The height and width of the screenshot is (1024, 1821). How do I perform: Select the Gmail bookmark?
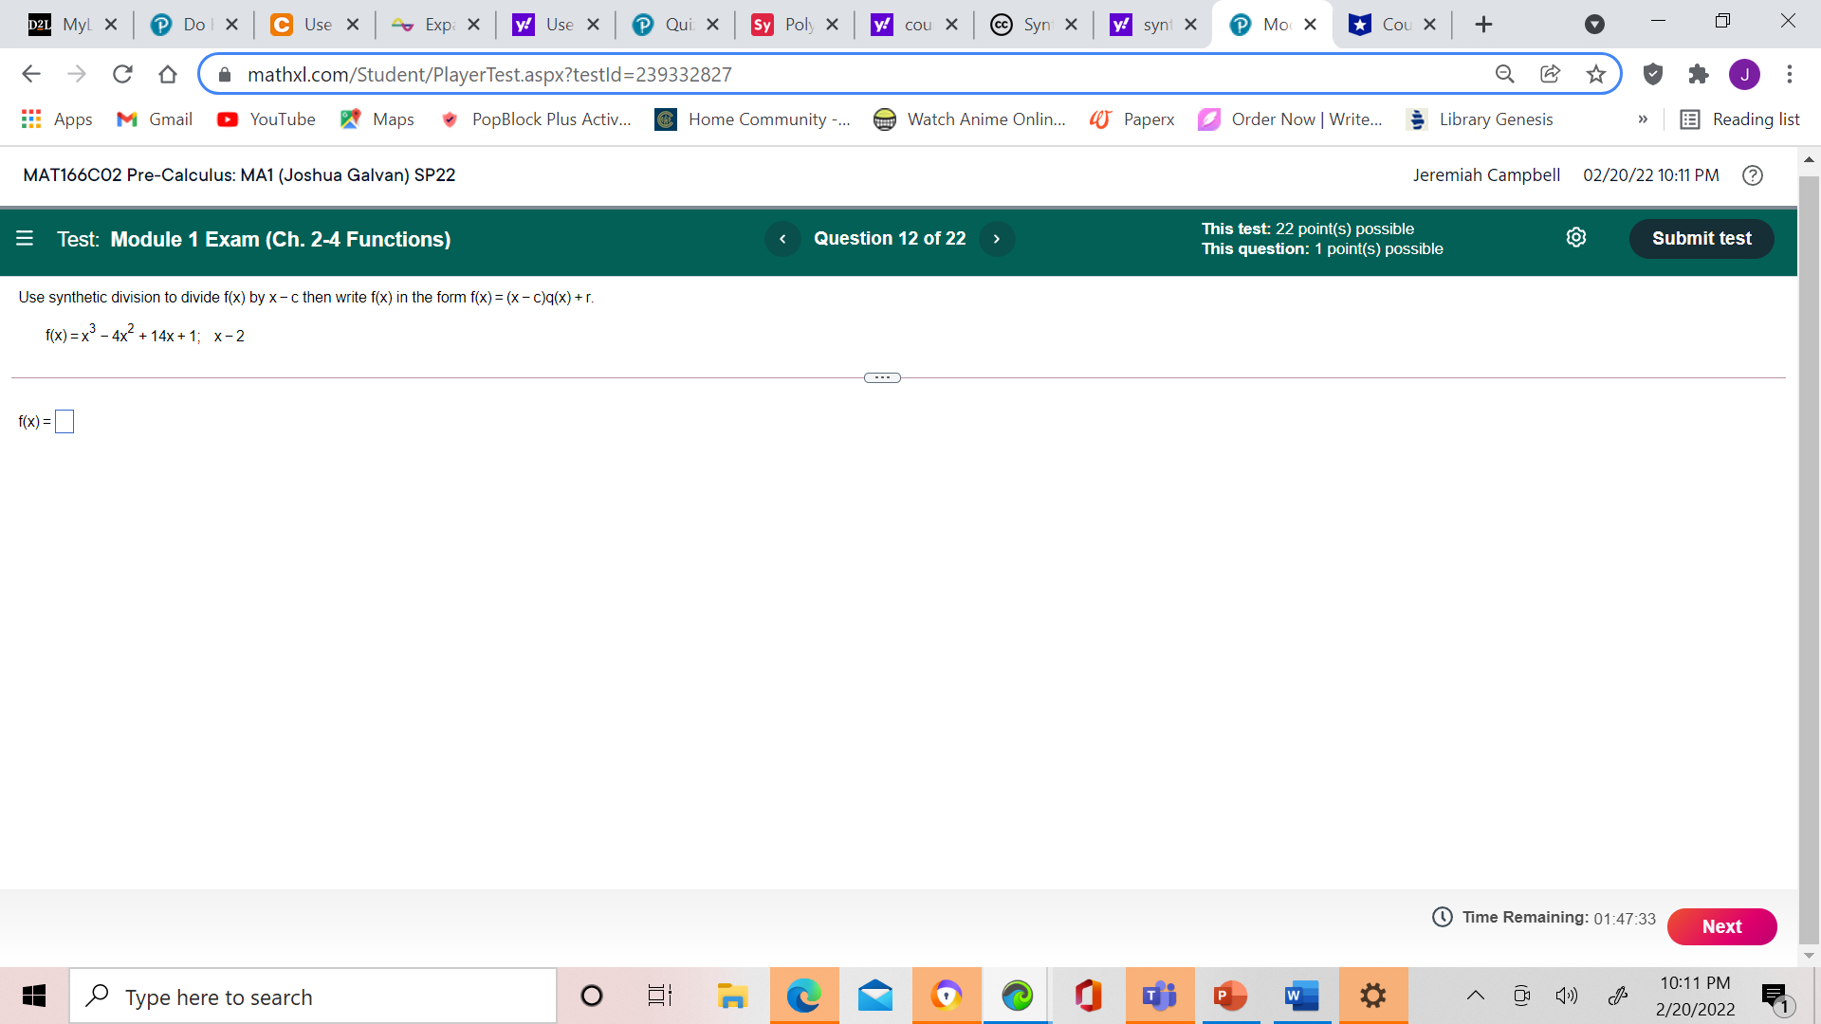click(154, 119)
